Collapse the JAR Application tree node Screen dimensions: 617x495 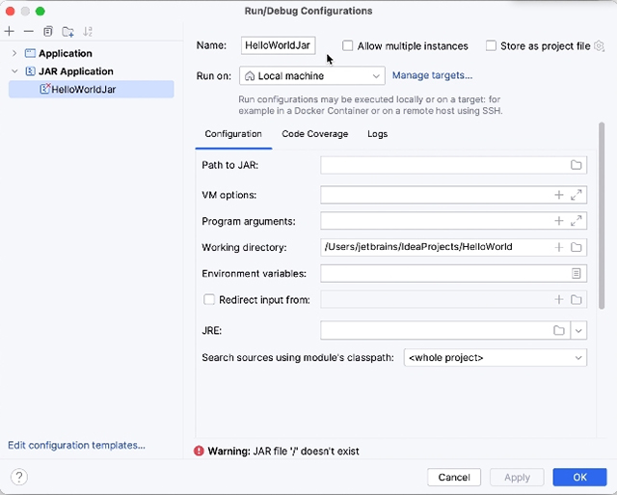[14, 71]
